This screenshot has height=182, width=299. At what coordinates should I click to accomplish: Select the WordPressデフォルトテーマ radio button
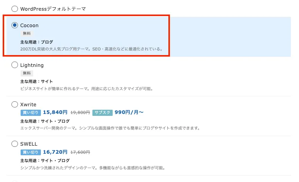[15, 8]
